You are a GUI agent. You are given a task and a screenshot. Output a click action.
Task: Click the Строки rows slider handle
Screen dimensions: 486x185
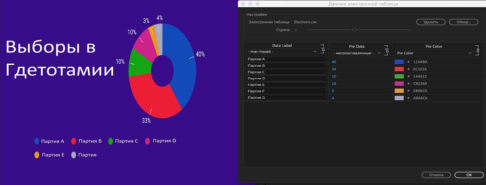tap(354, 30)
